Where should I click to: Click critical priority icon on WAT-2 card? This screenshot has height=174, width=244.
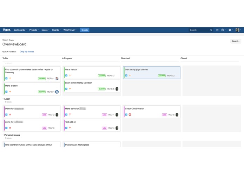[x=10, y=114]
